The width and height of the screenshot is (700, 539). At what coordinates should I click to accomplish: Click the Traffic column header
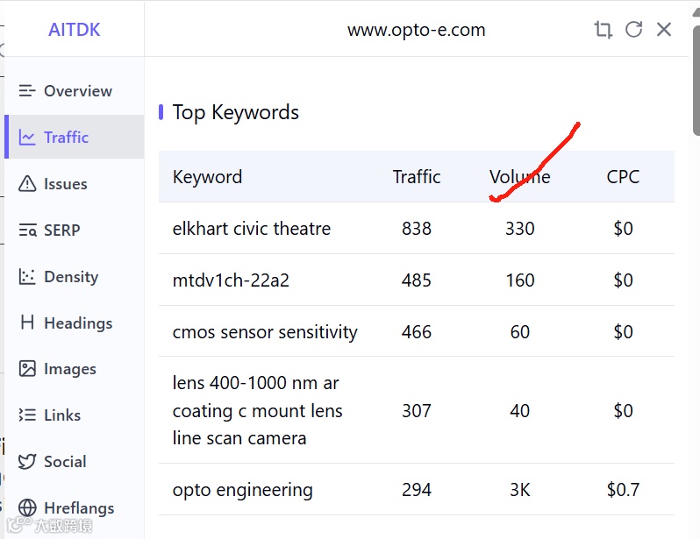point(417,177)
